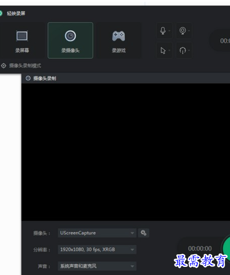Screen dimensions: 230x275
Task: Click the 轻映录屏 title text
Action: tap(16, 14)
